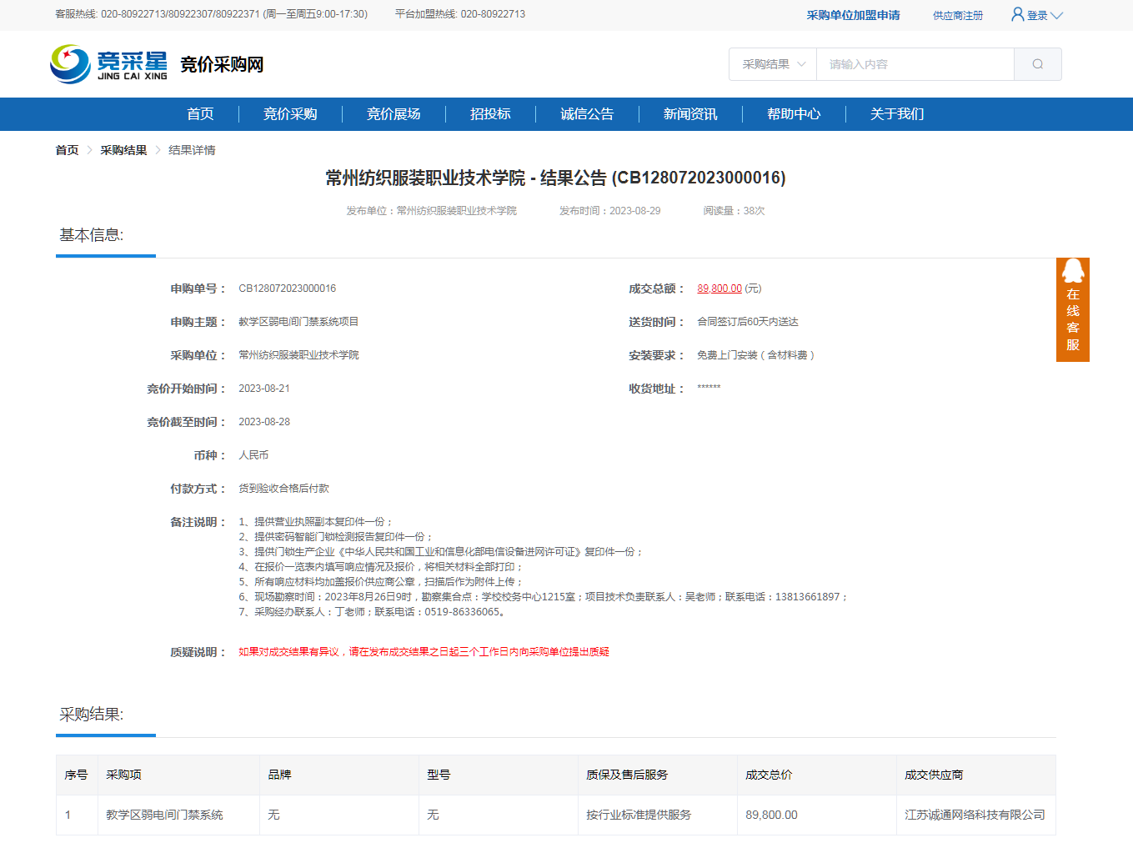
Task: Click 采购结果 in the breadcrumb
Action: [x=123, y=150]
